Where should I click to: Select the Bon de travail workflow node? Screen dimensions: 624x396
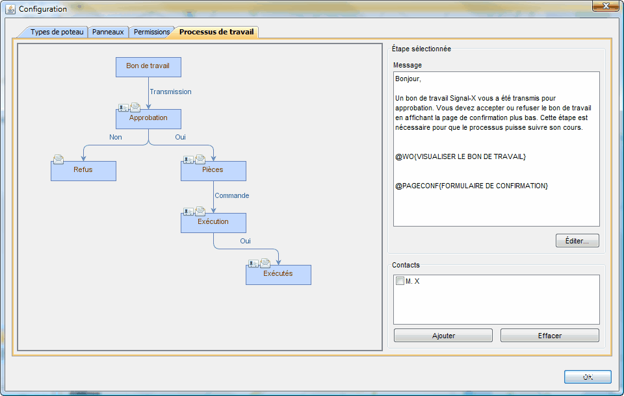tap(148, 67)
